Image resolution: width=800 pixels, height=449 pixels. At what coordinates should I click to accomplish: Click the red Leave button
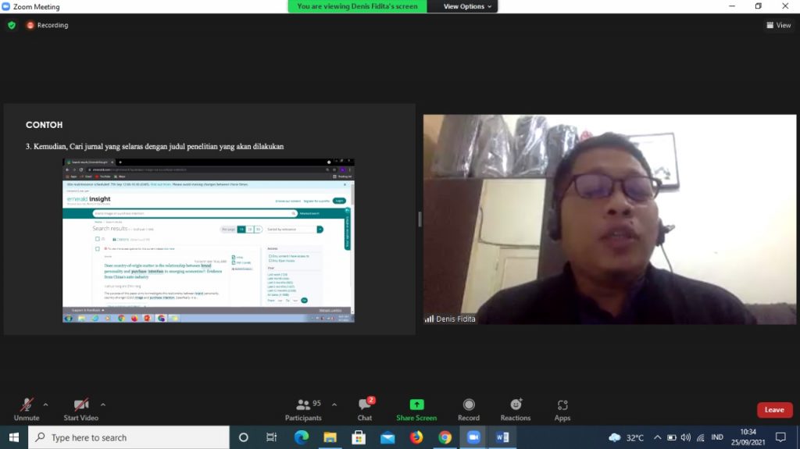774,410
